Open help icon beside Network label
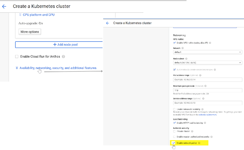 (x=182, y=48)
